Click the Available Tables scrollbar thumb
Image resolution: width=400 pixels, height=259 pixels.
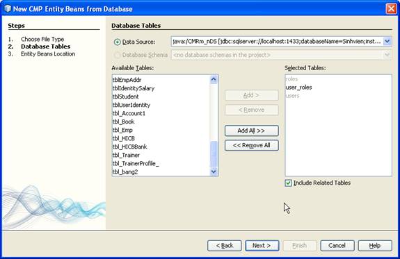(214, 154)
